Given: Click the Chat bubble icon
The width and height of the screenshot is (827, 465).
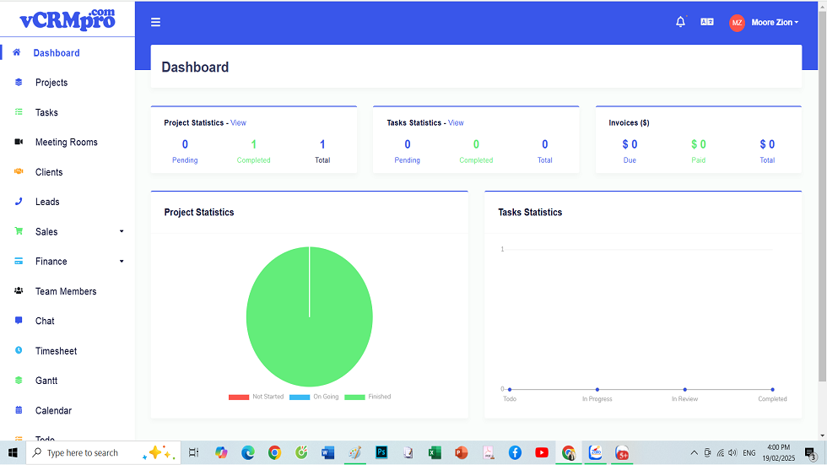Looking at the screenshot, I should 19,321.
